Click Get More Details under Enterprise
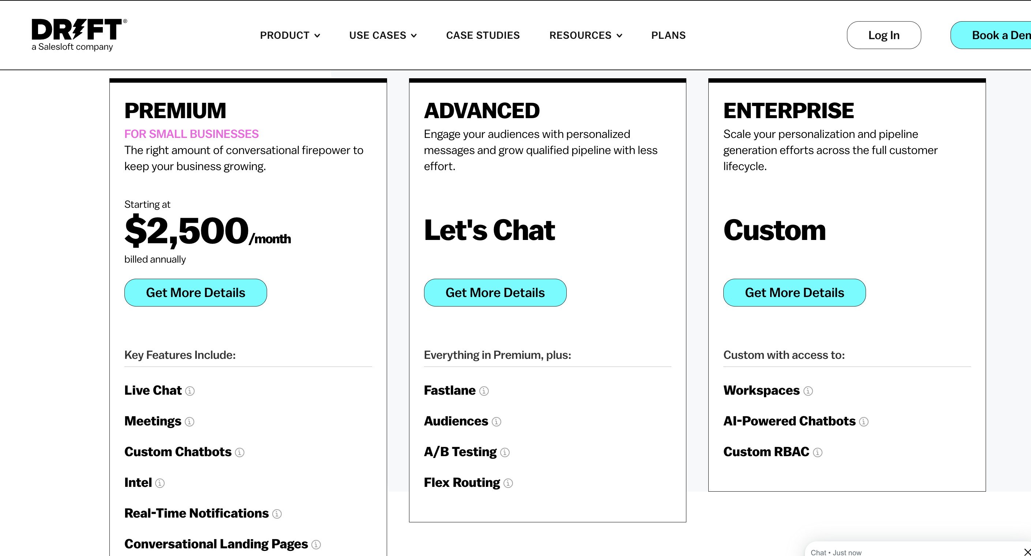Screen dimensions: 1031x556 pyautogui.click(x=794, y=293)
